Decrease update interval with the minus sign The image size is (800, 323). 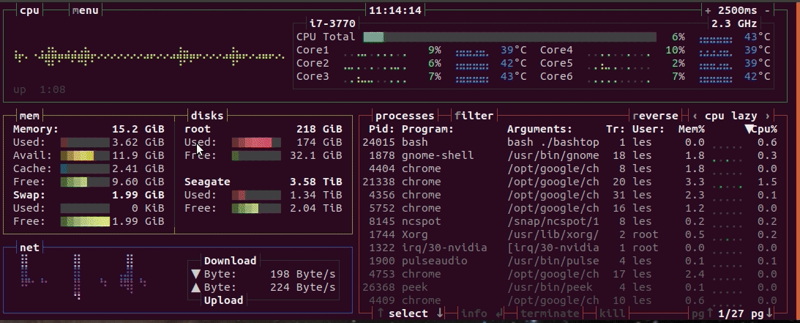pos(767,10)
